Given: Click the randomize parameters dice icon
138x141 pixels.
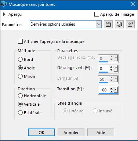Looking at the screenshot, I should point(119,24).
